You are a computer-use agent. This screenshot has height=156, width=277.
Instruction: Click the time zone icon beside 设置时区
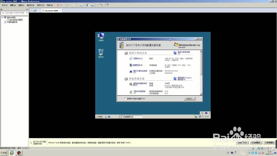tap(130, 58)
